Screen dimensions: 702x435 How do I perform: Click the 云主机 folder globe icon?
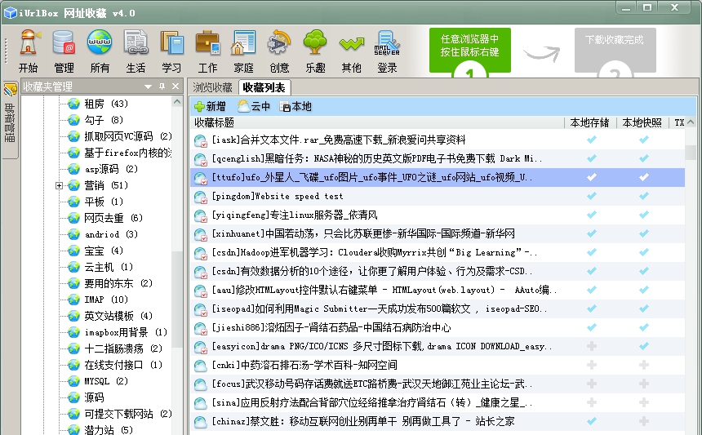(73, 267)
